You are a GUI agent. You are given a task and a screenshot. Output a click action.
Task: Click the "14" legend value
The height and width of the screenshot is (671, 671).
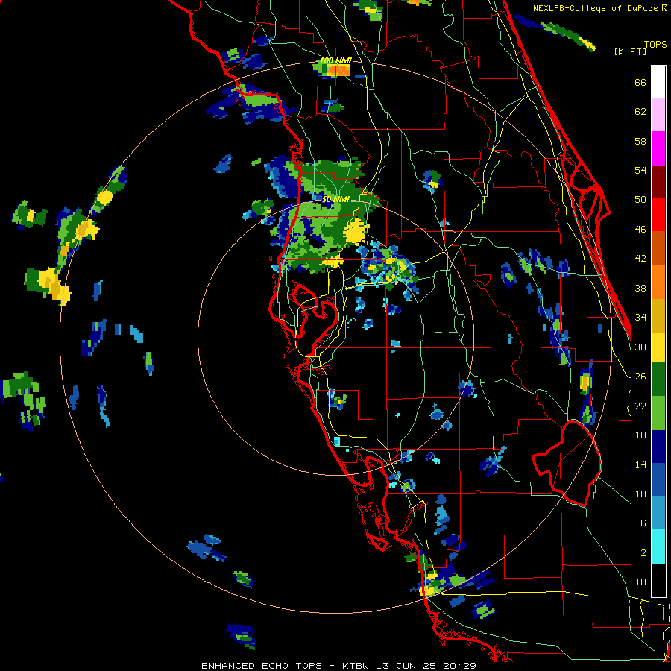click(640, 464)
